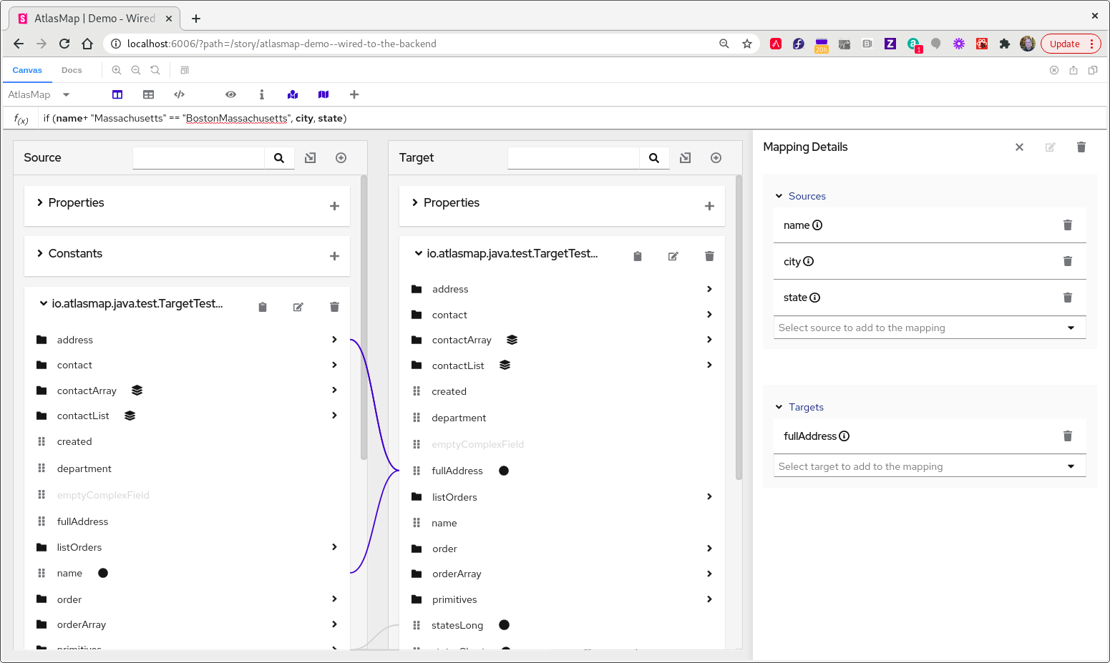Toggle the eye visibility icon in toolbar
This screenshot has height=663, width=1110.
[230, 94]
